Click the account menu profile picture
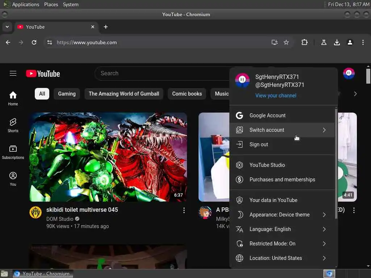371x278 pixels. point(242,80)
